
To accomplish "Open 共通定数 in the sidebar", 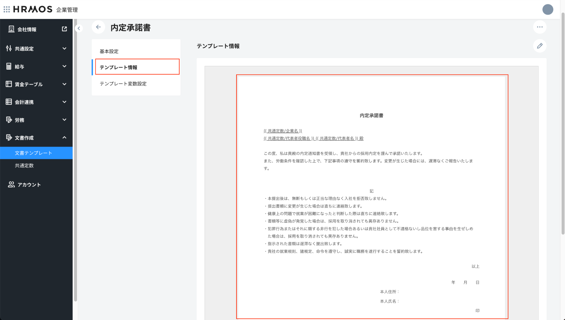I will [x=24, y=165].
